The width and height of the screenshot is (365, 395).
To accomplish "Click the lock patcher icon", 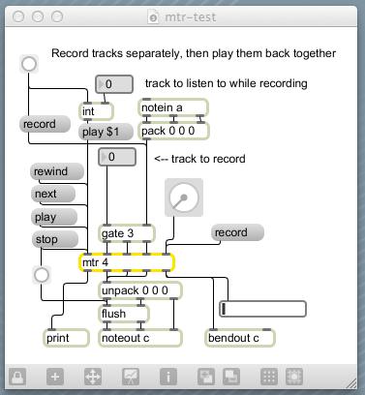I will tap(17, 377).
